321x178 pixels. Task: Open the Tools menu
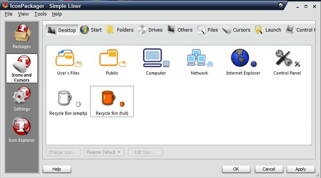(x=40, y=14)
